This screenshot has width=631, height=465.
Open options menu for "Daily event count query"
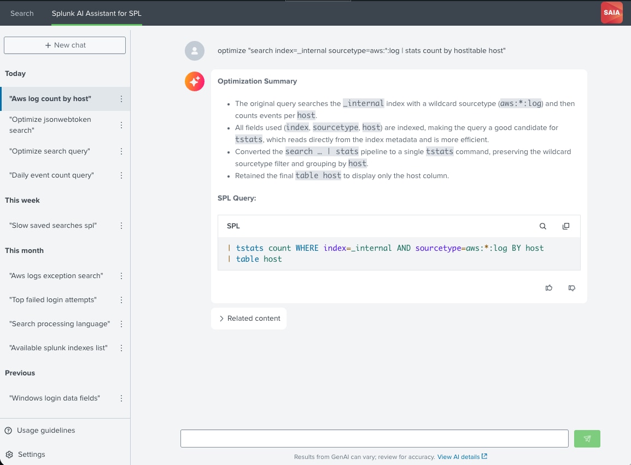(121, 175)
